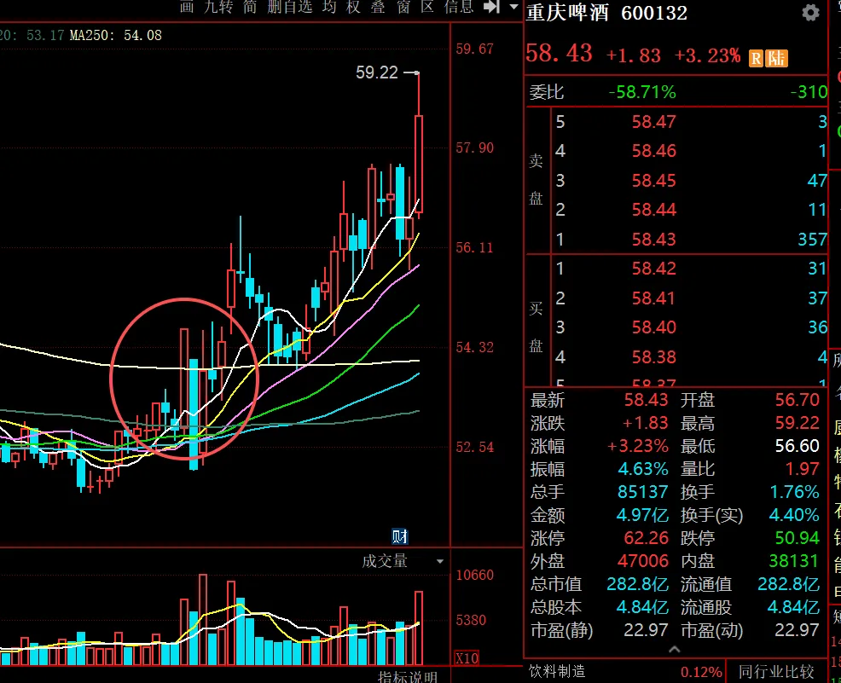Click the 振幅 value 4.63%
Viewport: 841px width, 683px height.
coord(643,469)
